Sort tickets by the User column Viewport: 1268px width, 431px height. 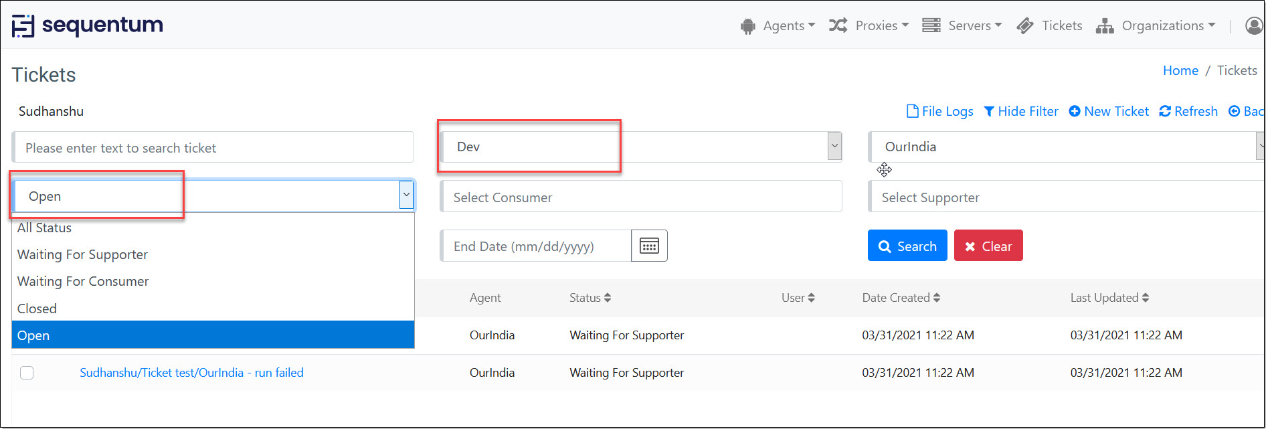click(x=798, y=298)
